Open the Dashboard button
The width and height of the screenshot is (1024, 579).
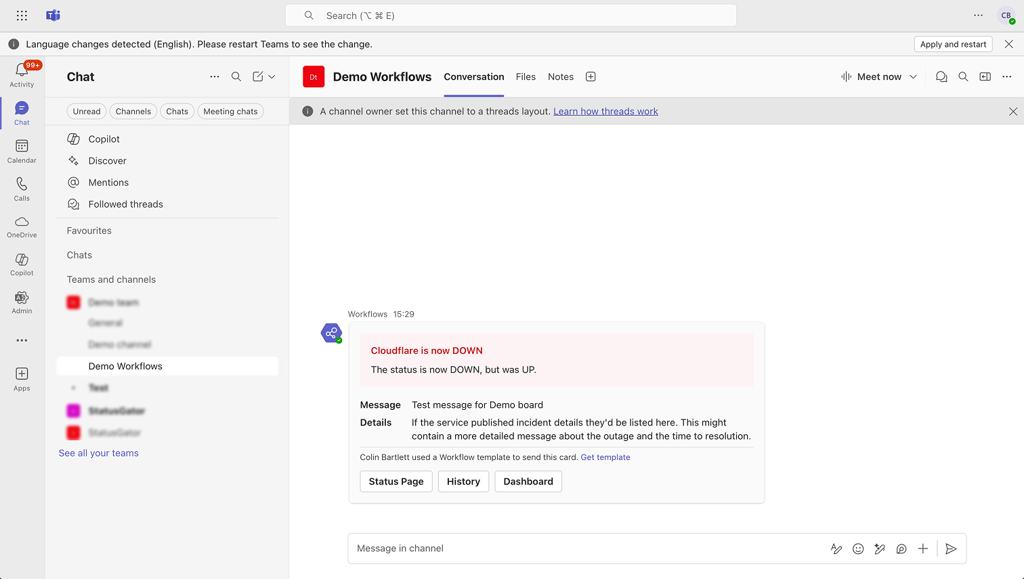[528, 482]
